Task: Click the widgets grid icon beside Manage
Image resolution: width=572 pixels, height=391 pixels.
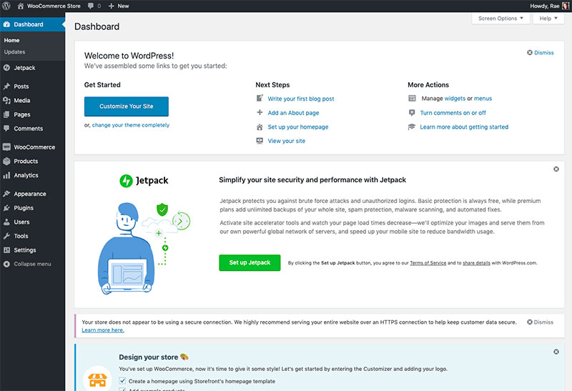Action: tap(413, 98)
